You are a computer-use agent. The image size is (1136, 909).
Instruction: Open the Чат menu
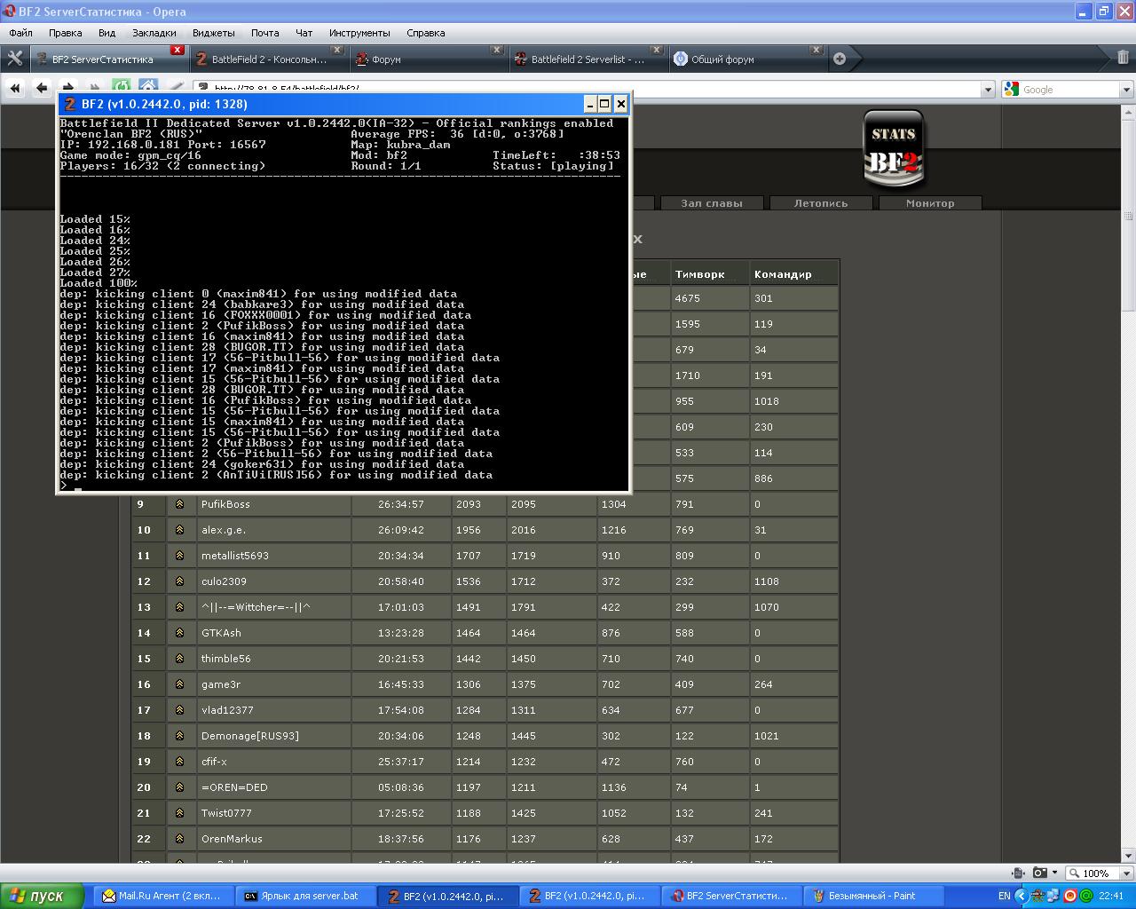tap(304, 33)
